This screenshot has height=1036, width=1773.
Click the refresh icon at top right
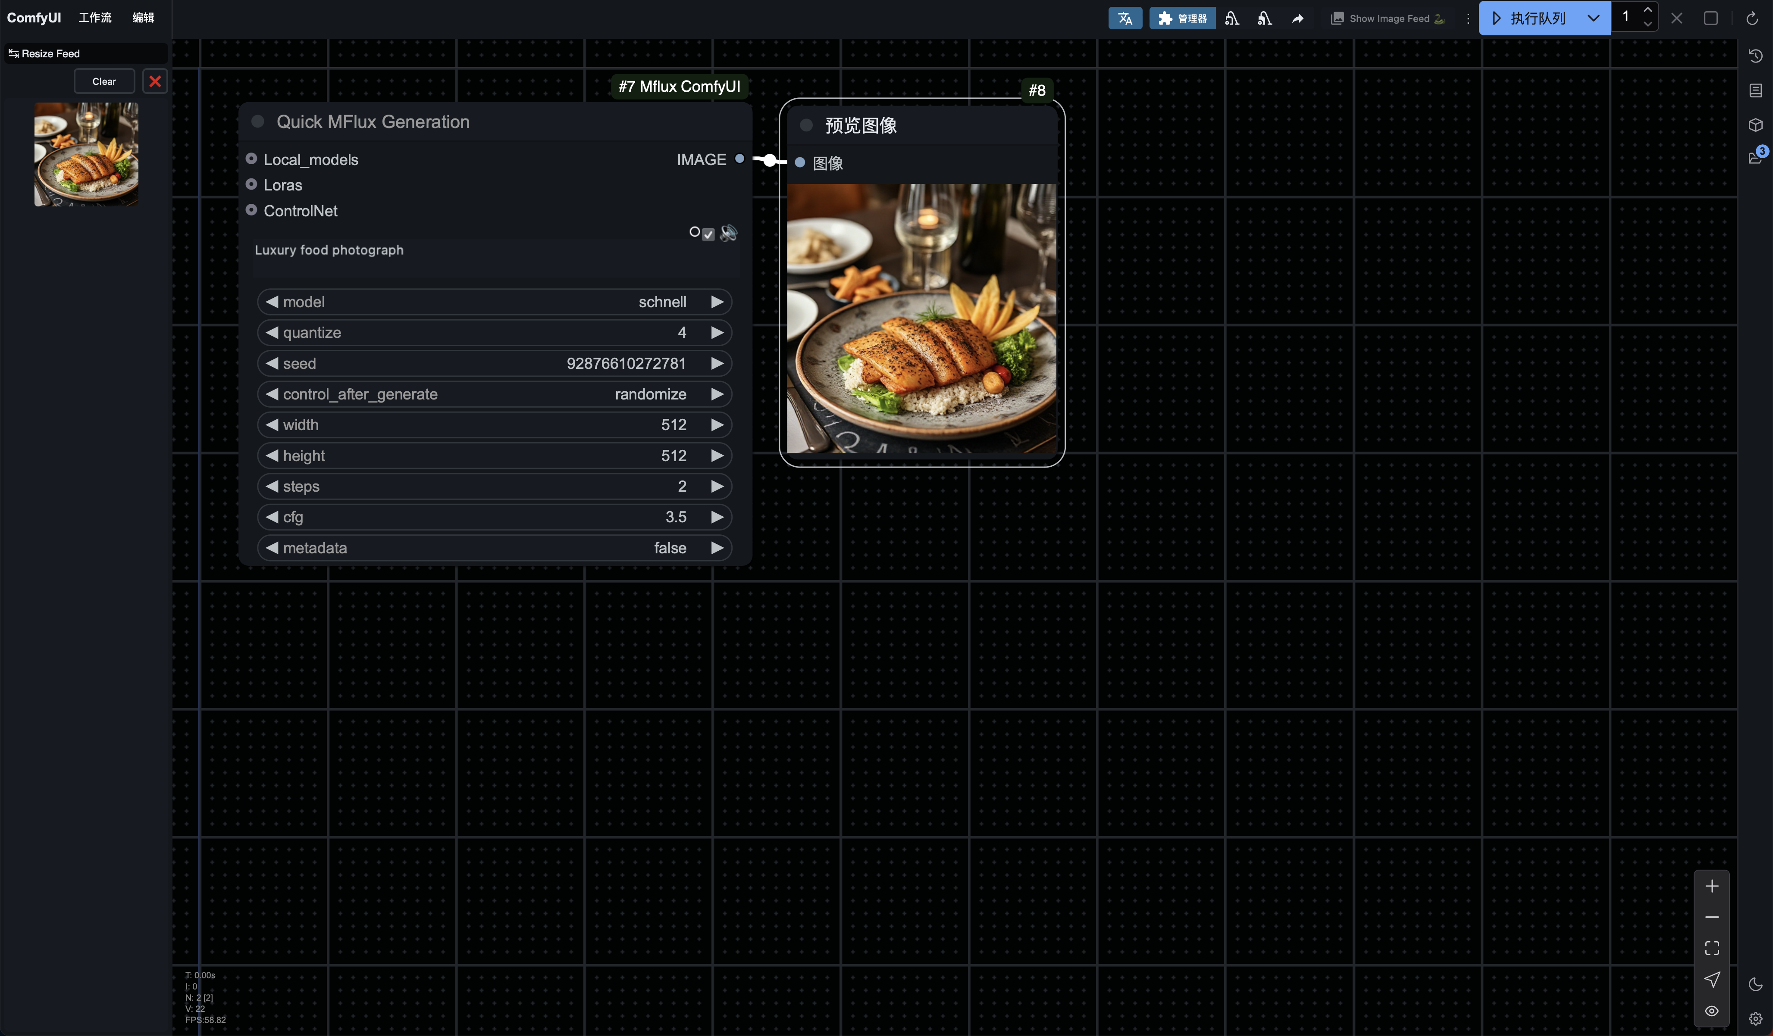[x=1751, y=18]
